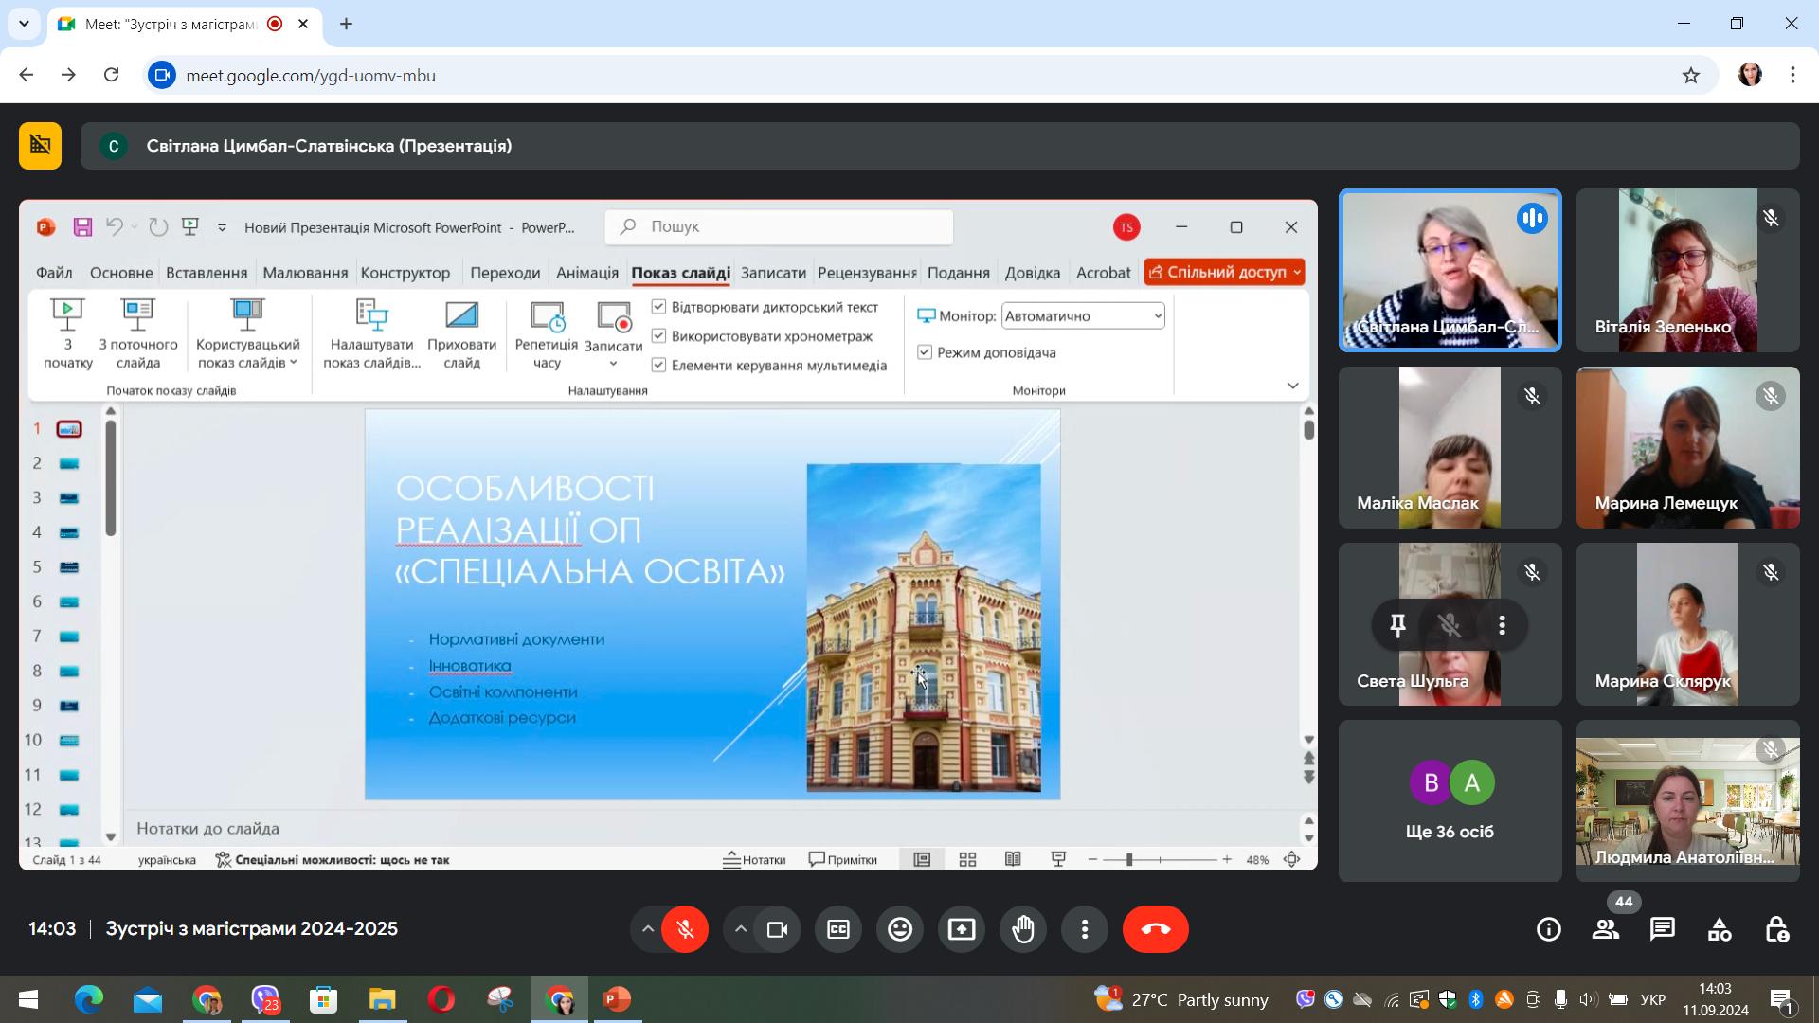
Task: Open the reactions emoji button
Action: click(x=900, y=929)
